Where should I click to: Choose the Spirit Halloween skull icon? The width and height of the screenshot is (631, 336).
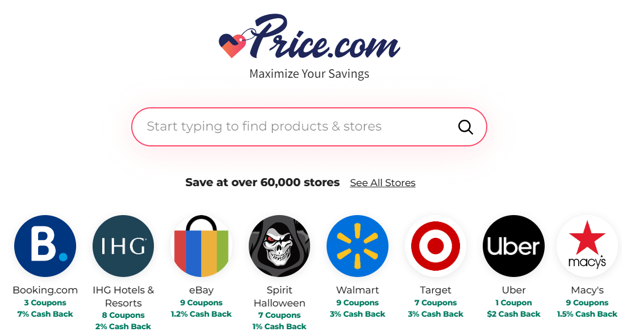(279, 246)
